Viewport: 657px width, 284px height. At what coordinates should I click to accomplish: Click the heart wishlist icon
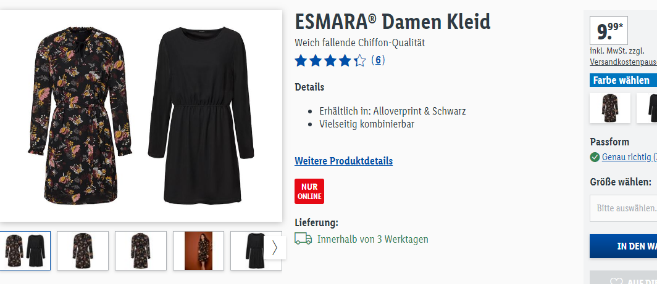(616, 281)
